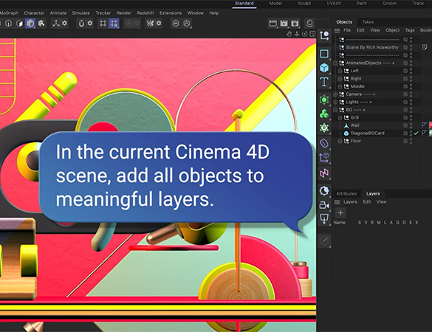Collapse the BG group
The image size is (432, 332).
(x=335, y=110)
